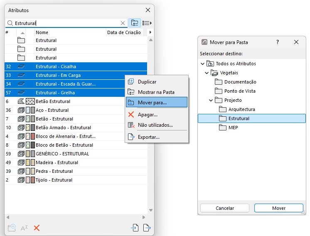
Task: Open list options dropdown beside folder view
Action: 147,23
